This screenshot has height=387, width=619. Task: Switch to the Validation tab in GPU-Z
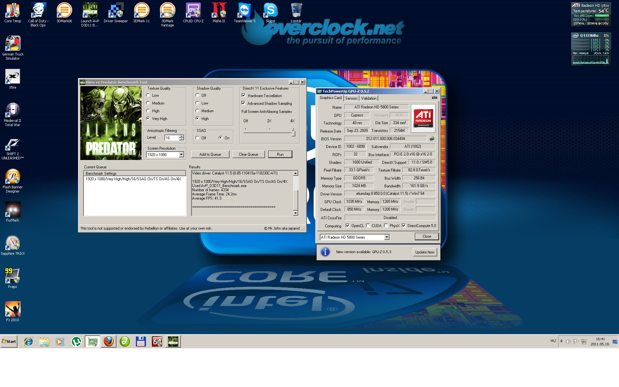click(x=368, y=98)
